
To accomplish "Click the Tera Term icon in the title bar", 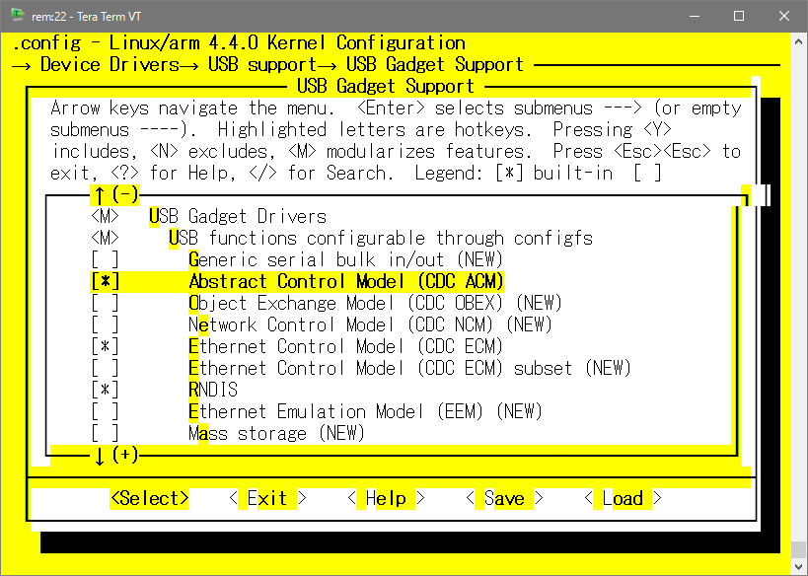I will click(16, 15).
